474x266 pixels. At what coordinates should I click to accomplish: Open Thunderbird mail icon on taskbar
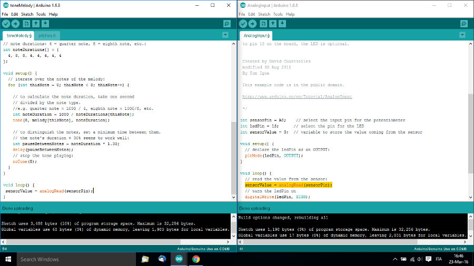(162, 259)
